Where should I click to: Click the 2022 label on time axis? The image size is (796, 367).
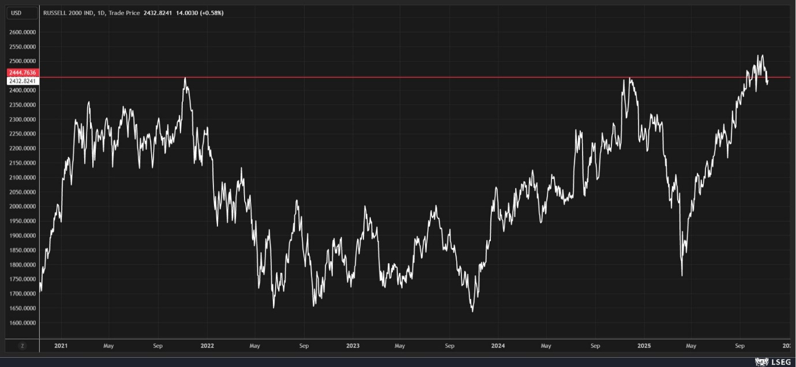point(207,346)
